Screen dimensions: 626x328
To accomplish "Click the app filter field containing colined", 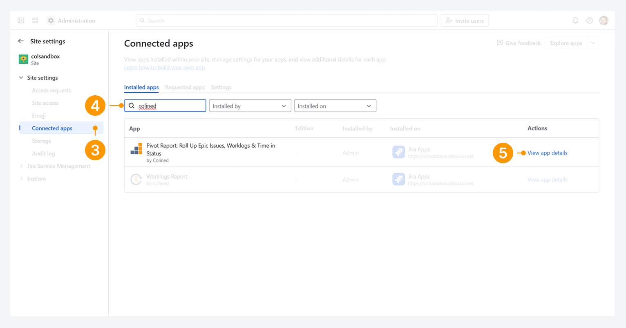I will (x=165, y=106).
